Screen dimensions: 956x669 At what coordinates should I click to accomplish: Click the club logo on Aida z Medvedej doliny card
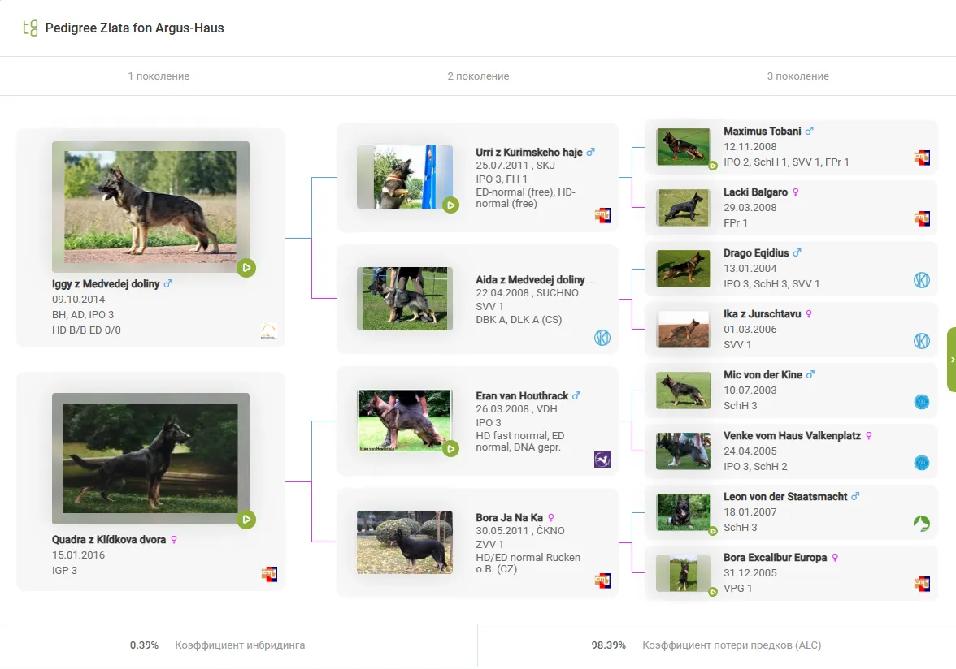(602, 338)
